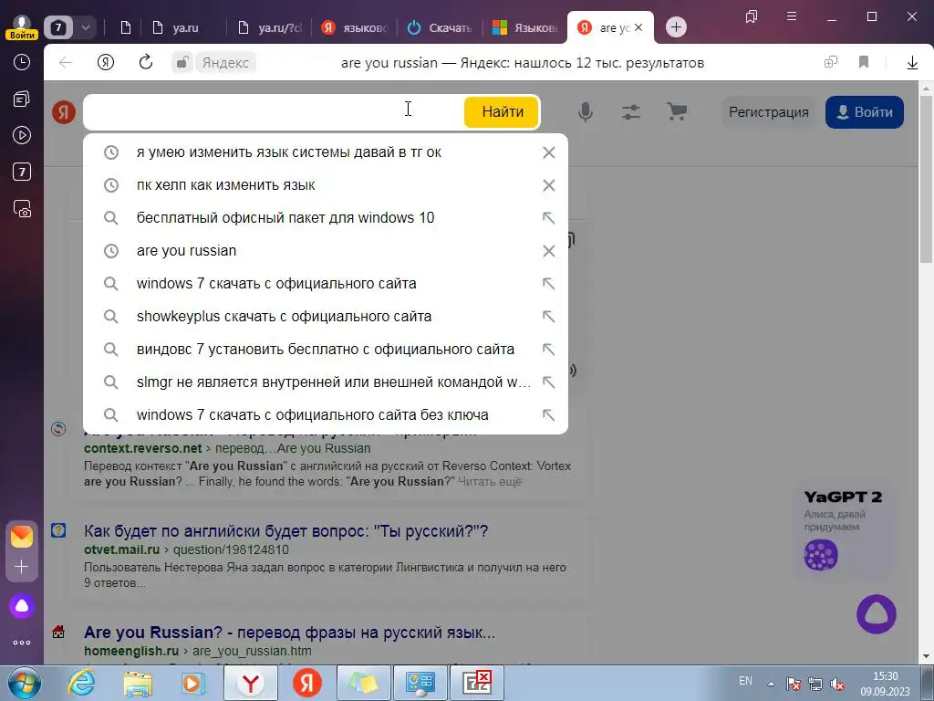The height and width of the screenshot is (701, 934).
Task: Click the page vertical scrollbar thumb
Action: 927,179
